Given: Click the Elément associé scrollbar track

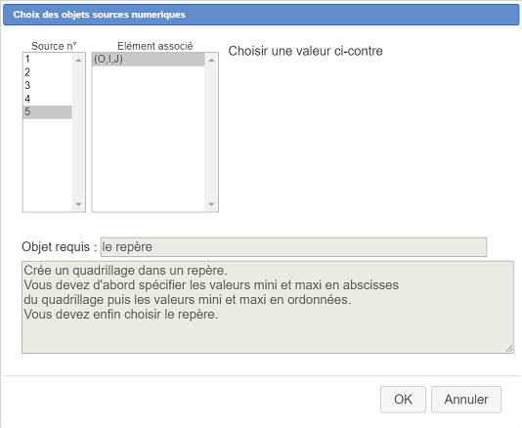Looking at the screenshot, I should click(x=211, y=133).
